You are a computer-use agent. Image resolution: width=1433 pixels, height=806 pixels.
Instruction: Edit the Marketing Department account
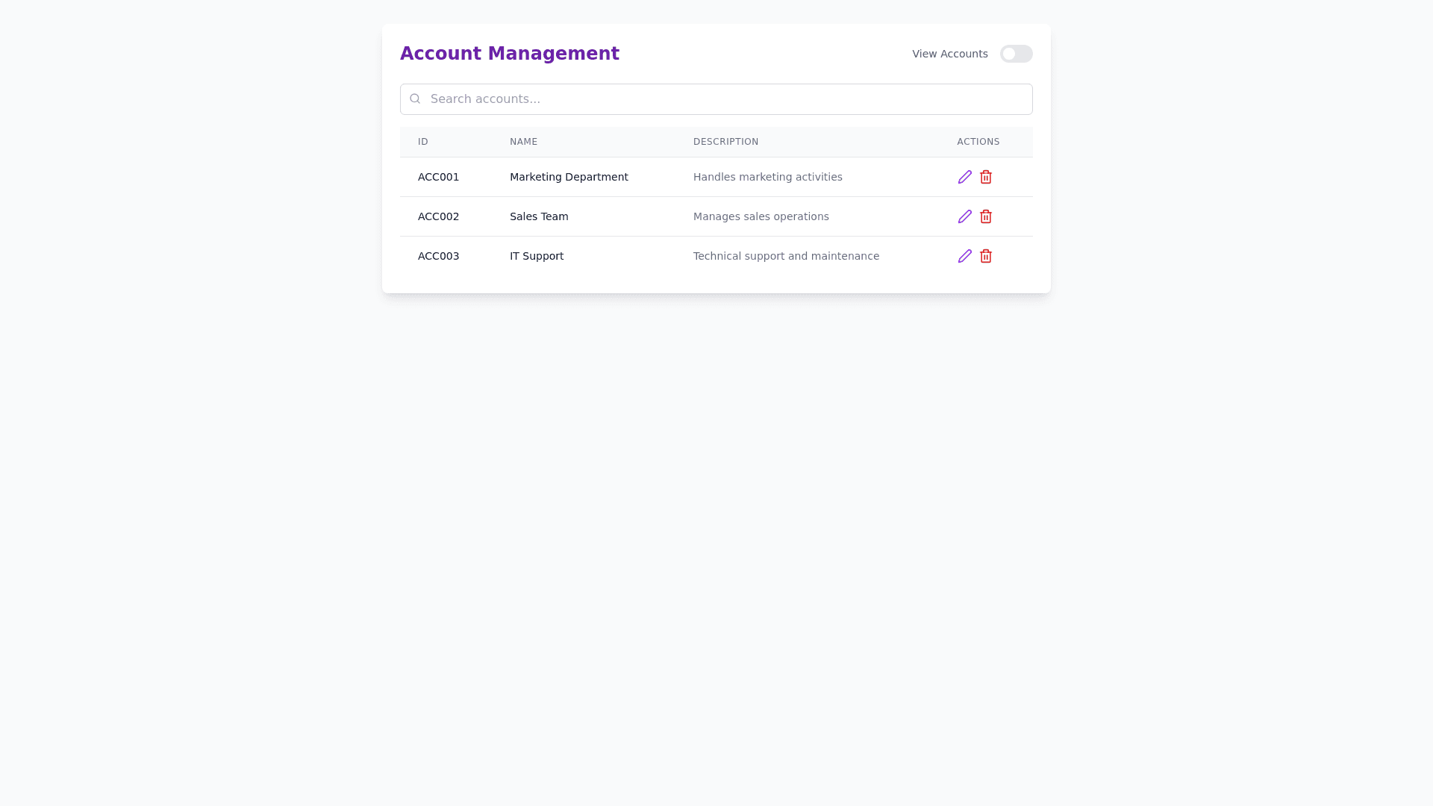pos(965,177)
